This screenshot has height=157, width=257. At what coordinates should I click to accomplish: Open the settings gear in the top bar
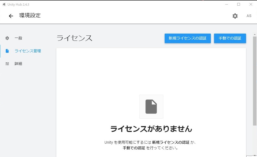tap(235, 16)
